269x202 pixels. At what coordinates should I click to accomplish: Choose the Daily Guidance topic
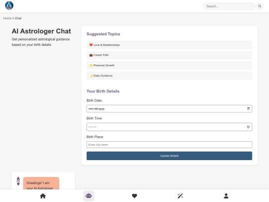click(169, 76)
